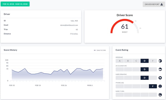Screen dimensions: 166x100
Task: Open the Feb 10 – Mar 10, 2018 date range picker
Action: 15,4
